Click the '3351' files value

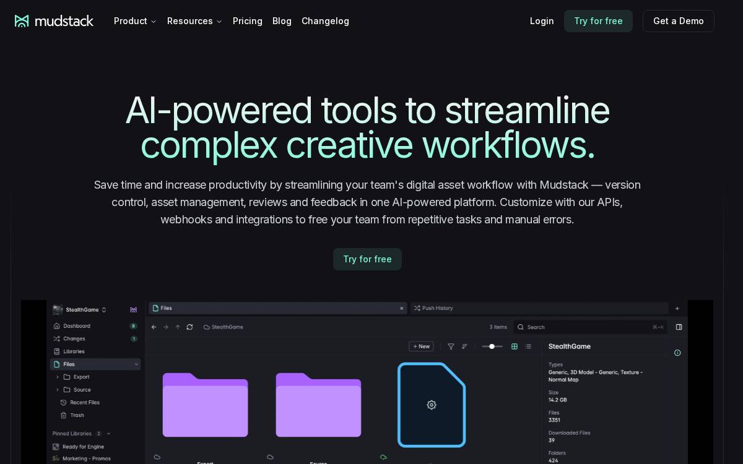click(x=554, y=420)
